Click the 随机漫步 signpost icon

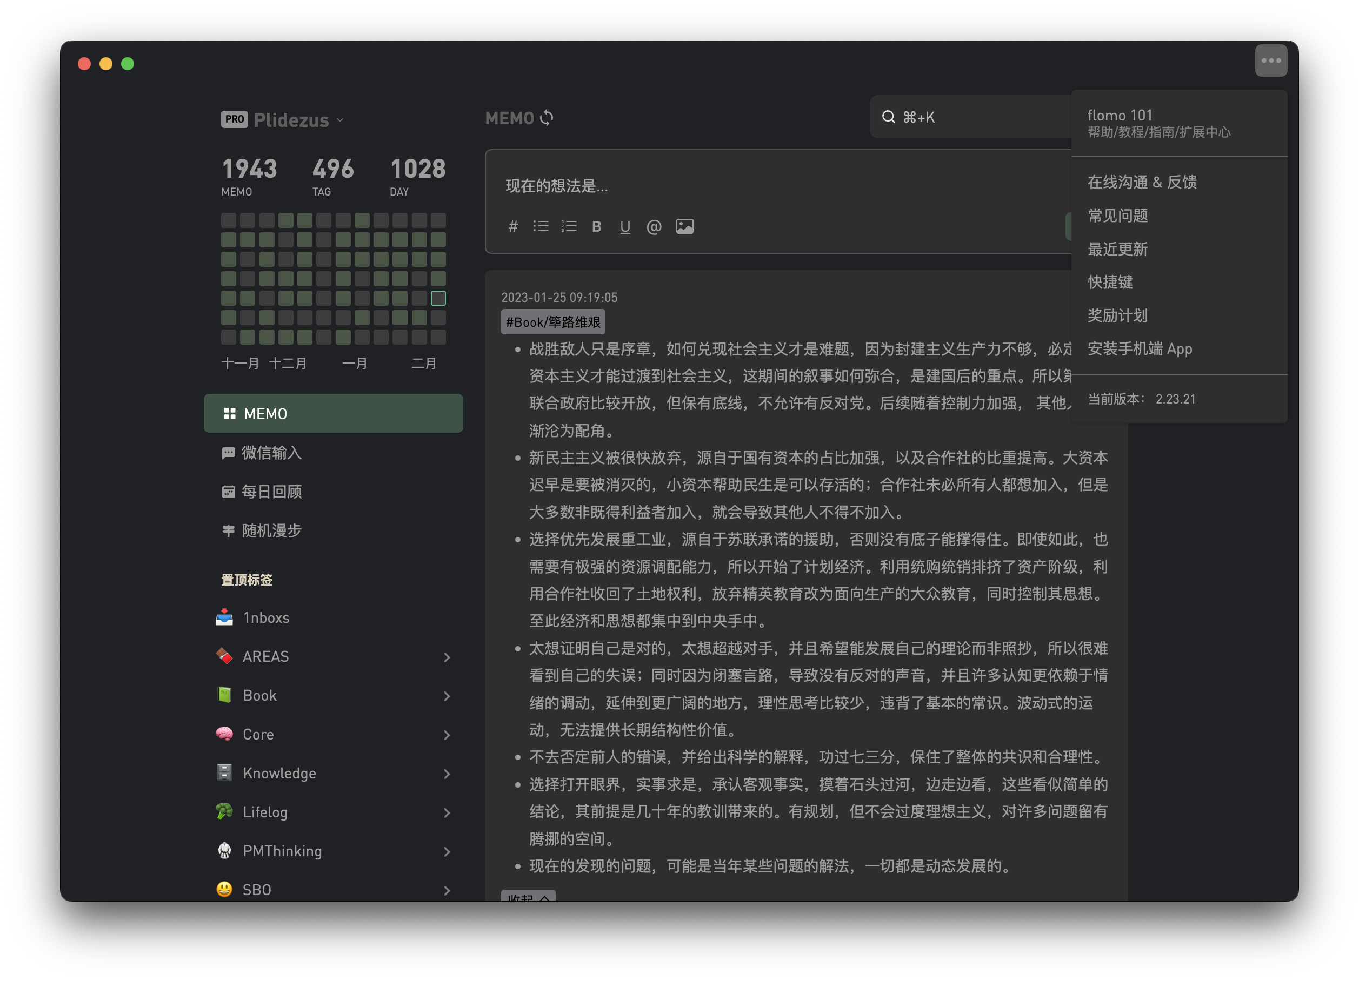pos(228,530)
